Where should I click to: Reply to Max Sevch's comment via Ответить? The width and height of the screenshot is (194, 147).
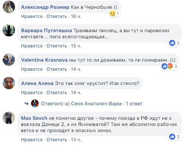coord(57,140)
